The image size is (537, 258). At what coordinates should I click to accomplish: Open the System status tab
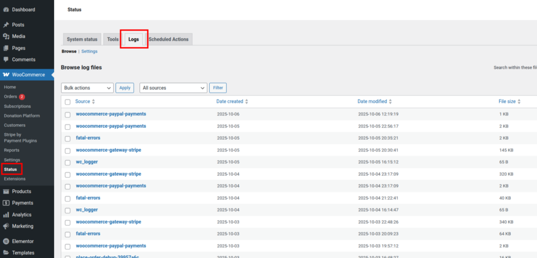[82, 39]
